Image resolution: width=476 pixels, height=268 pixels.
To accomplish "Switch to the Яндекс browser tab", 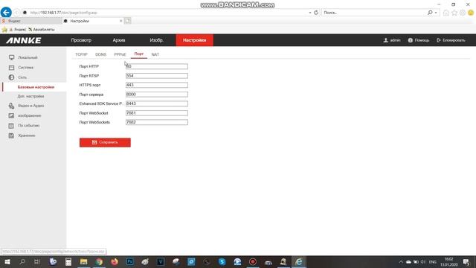I will point(31,21).
